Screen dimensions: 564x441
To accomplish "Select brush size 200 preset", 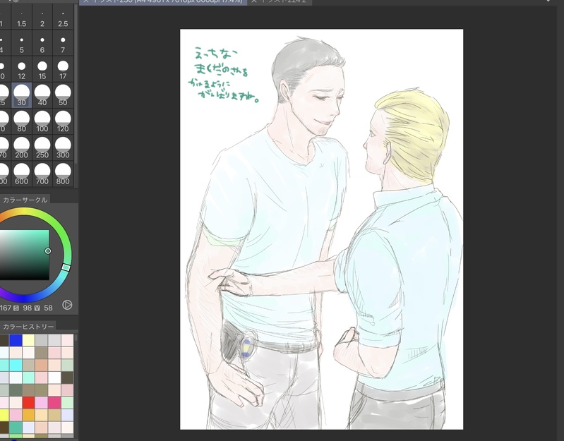I will [22, 147].
